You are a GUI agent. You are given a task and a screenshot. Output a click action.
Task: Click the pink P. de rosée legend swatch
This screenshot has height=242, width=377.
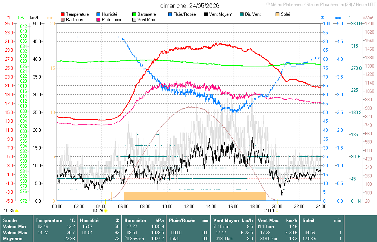pyautogui.click(x=98, y=20)
